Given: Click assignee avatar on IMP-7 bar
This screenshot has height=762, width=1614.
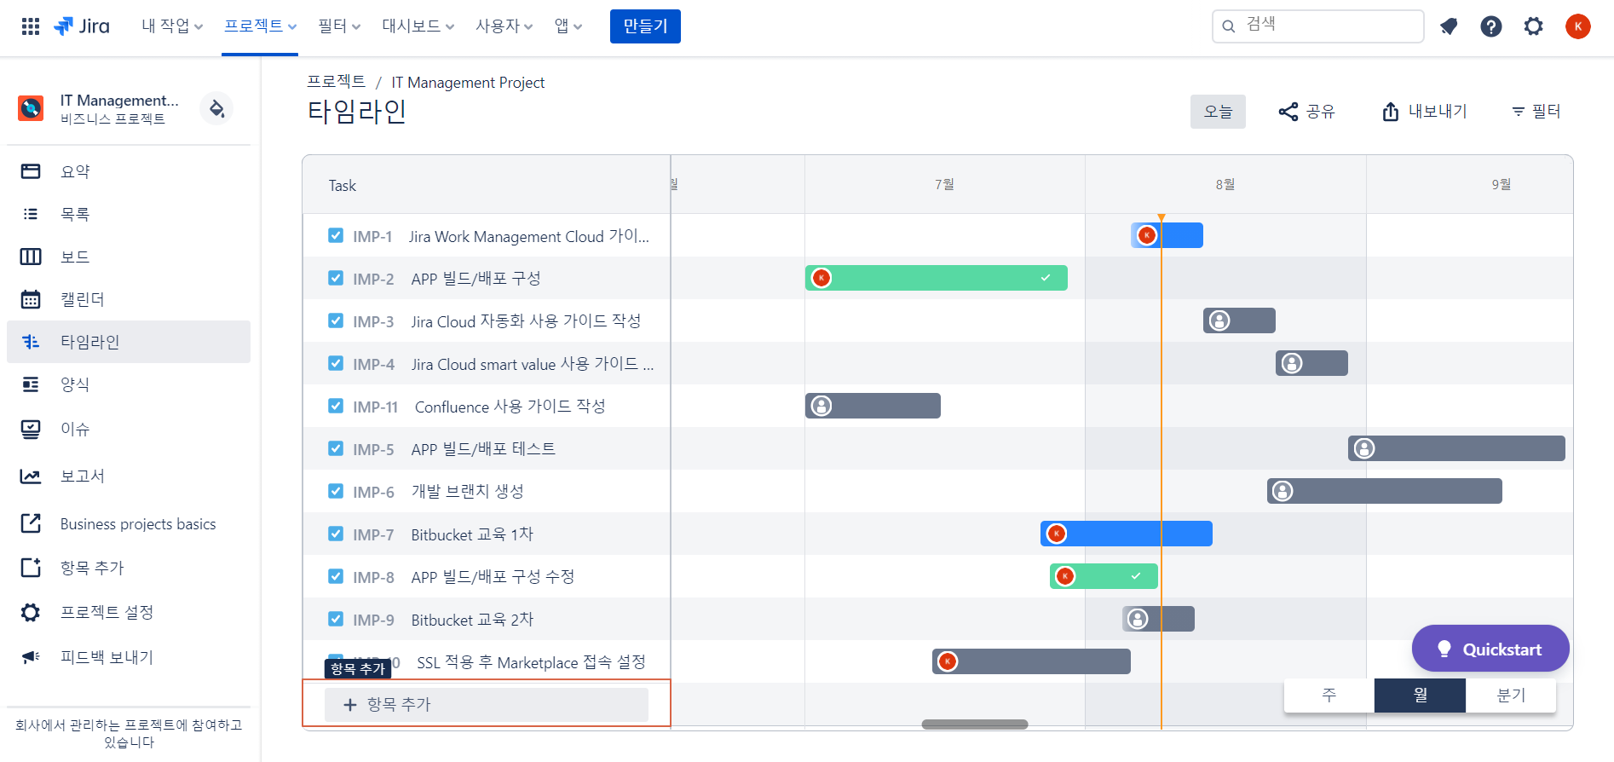Looking at the screenshot, I should coord(1057,534).
